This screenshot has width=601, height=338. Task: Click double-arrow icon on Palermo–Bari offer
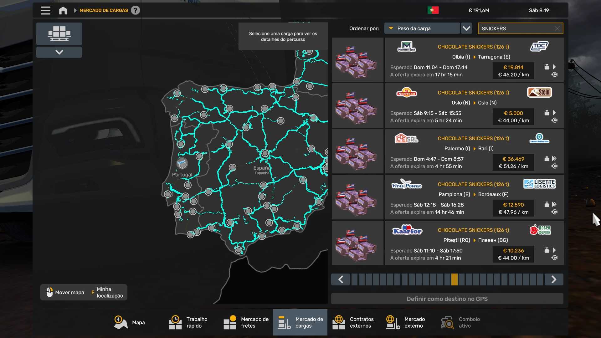[x=554, y=159]
